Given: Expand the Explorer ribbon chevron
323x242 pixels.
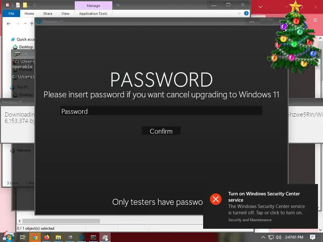Looking at the screenshot, I should point(239,13).
